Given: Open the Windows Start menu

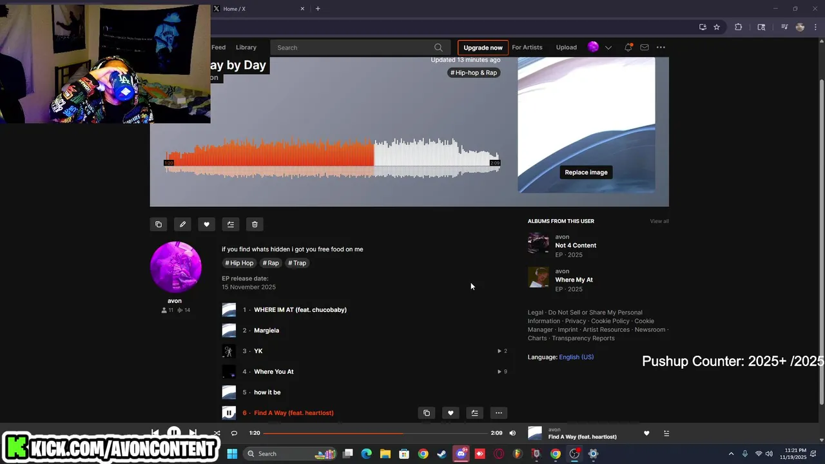Looking at the screenshot, I should 232,454.
